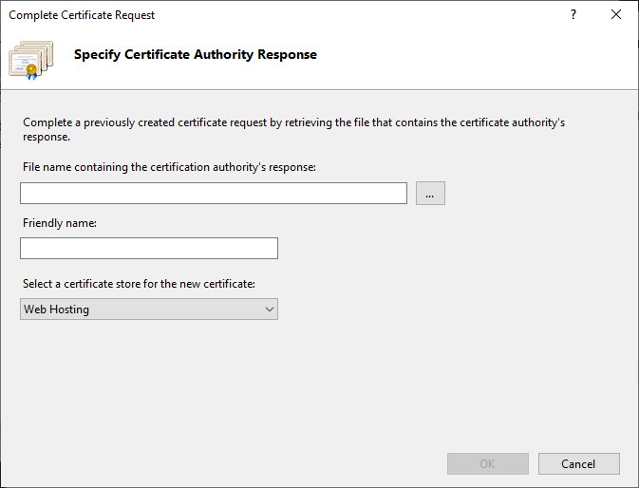The width and height of the screenshot is (639, 488).
Task: Browse for the response file with the ellipsis button
Action: coord(430,194)
